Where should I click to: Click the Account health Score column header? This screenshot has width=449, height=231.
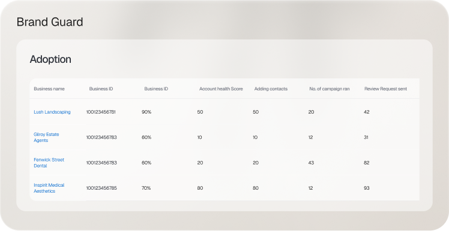click(x=221, y=89)
